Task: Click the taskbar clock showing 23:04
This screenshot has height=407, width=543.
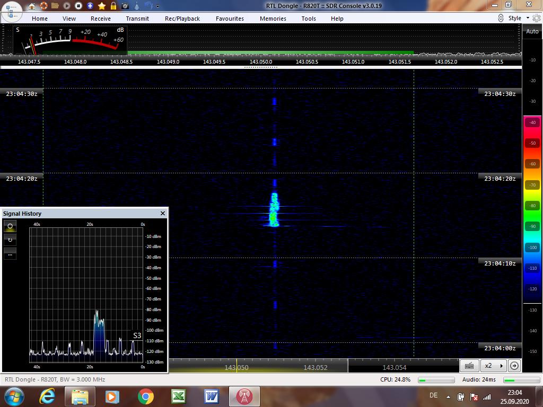Action: coord(514,393)
